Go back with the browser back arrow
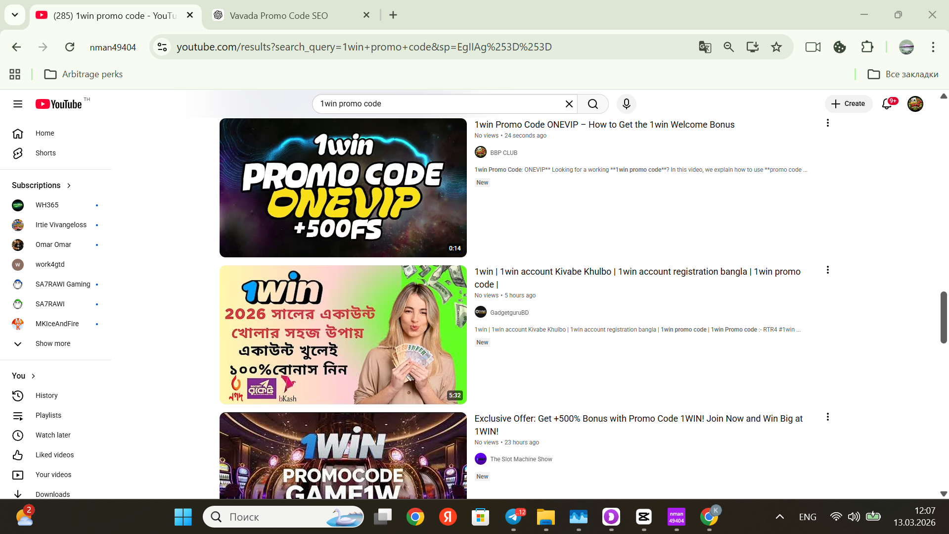The image size is (949, 534). pos(16,47)
